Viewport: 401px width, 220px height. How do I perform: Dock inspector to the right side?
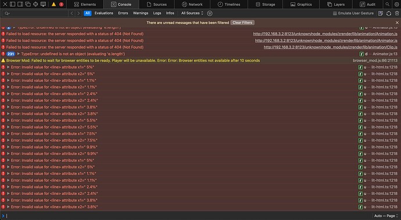20,4
